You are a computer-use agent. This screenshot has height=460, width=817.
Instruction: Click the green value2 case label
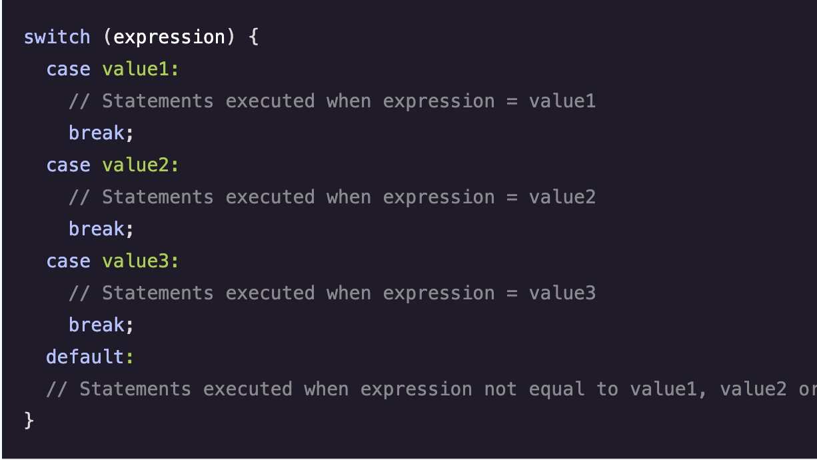click(x=135, y=165)
